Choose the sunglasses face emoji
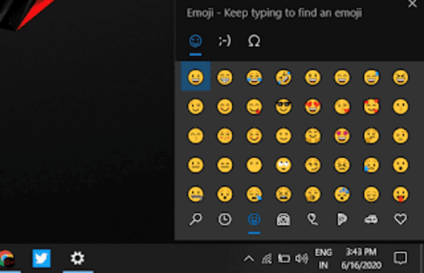The height and width of the screenshot is (273, 424). coord(283,106)
